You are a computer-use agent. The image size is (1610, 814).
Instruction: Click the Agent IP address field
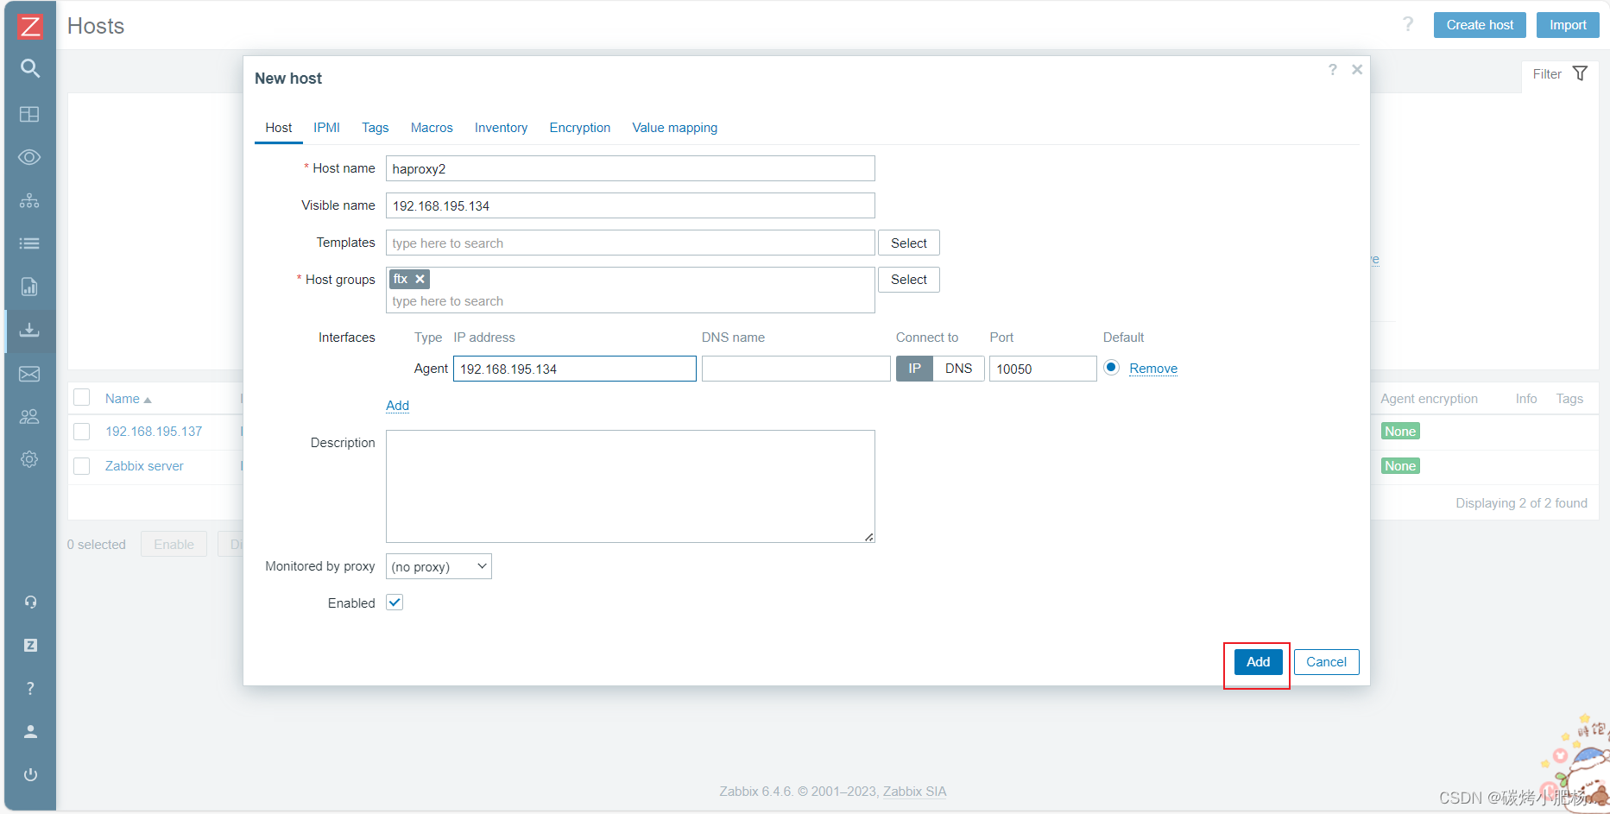pos(575,369)
